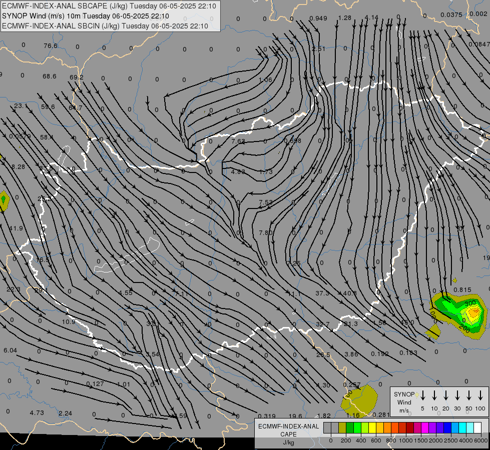Click the 200 contour label in CAPE blob
Viewport: 490px width, 450px height.
tap(464, 328)
